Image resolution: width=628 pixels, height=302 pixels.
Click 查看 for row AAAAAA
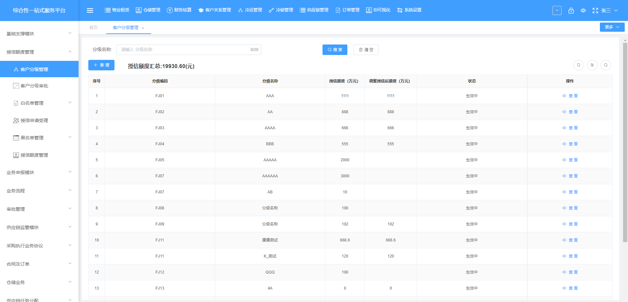tap(570, 176)
